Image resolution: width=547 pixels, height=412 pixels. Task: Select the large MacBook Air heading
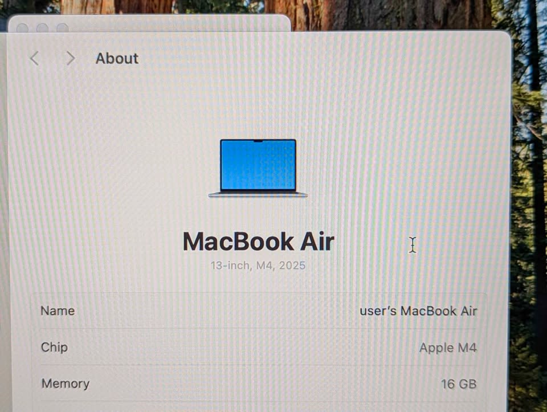[x=258, y=241]
